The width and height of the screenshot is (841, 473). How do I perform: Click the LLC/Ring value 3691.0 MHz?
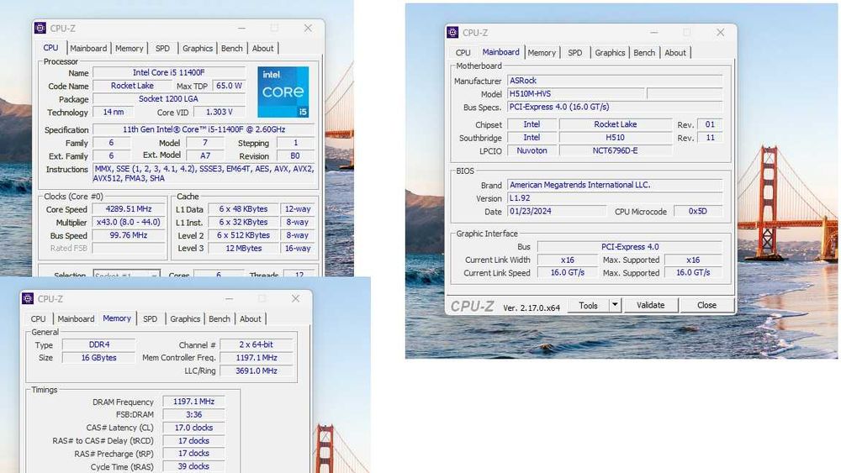(x=257, y=371)
